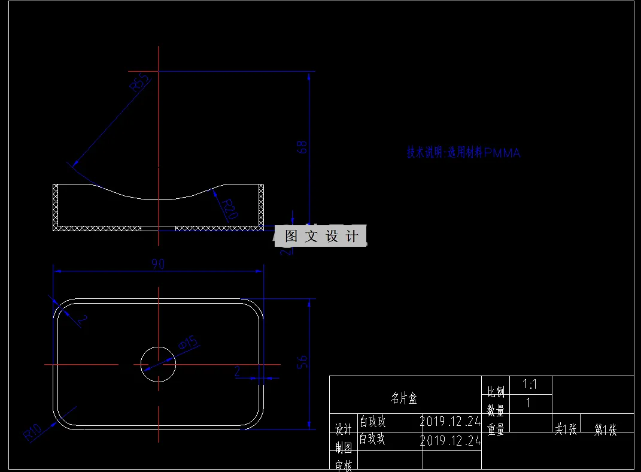641x472 pixels.
Task: Click the 技术说明 PMMA material note
Action: click(463, 152)
